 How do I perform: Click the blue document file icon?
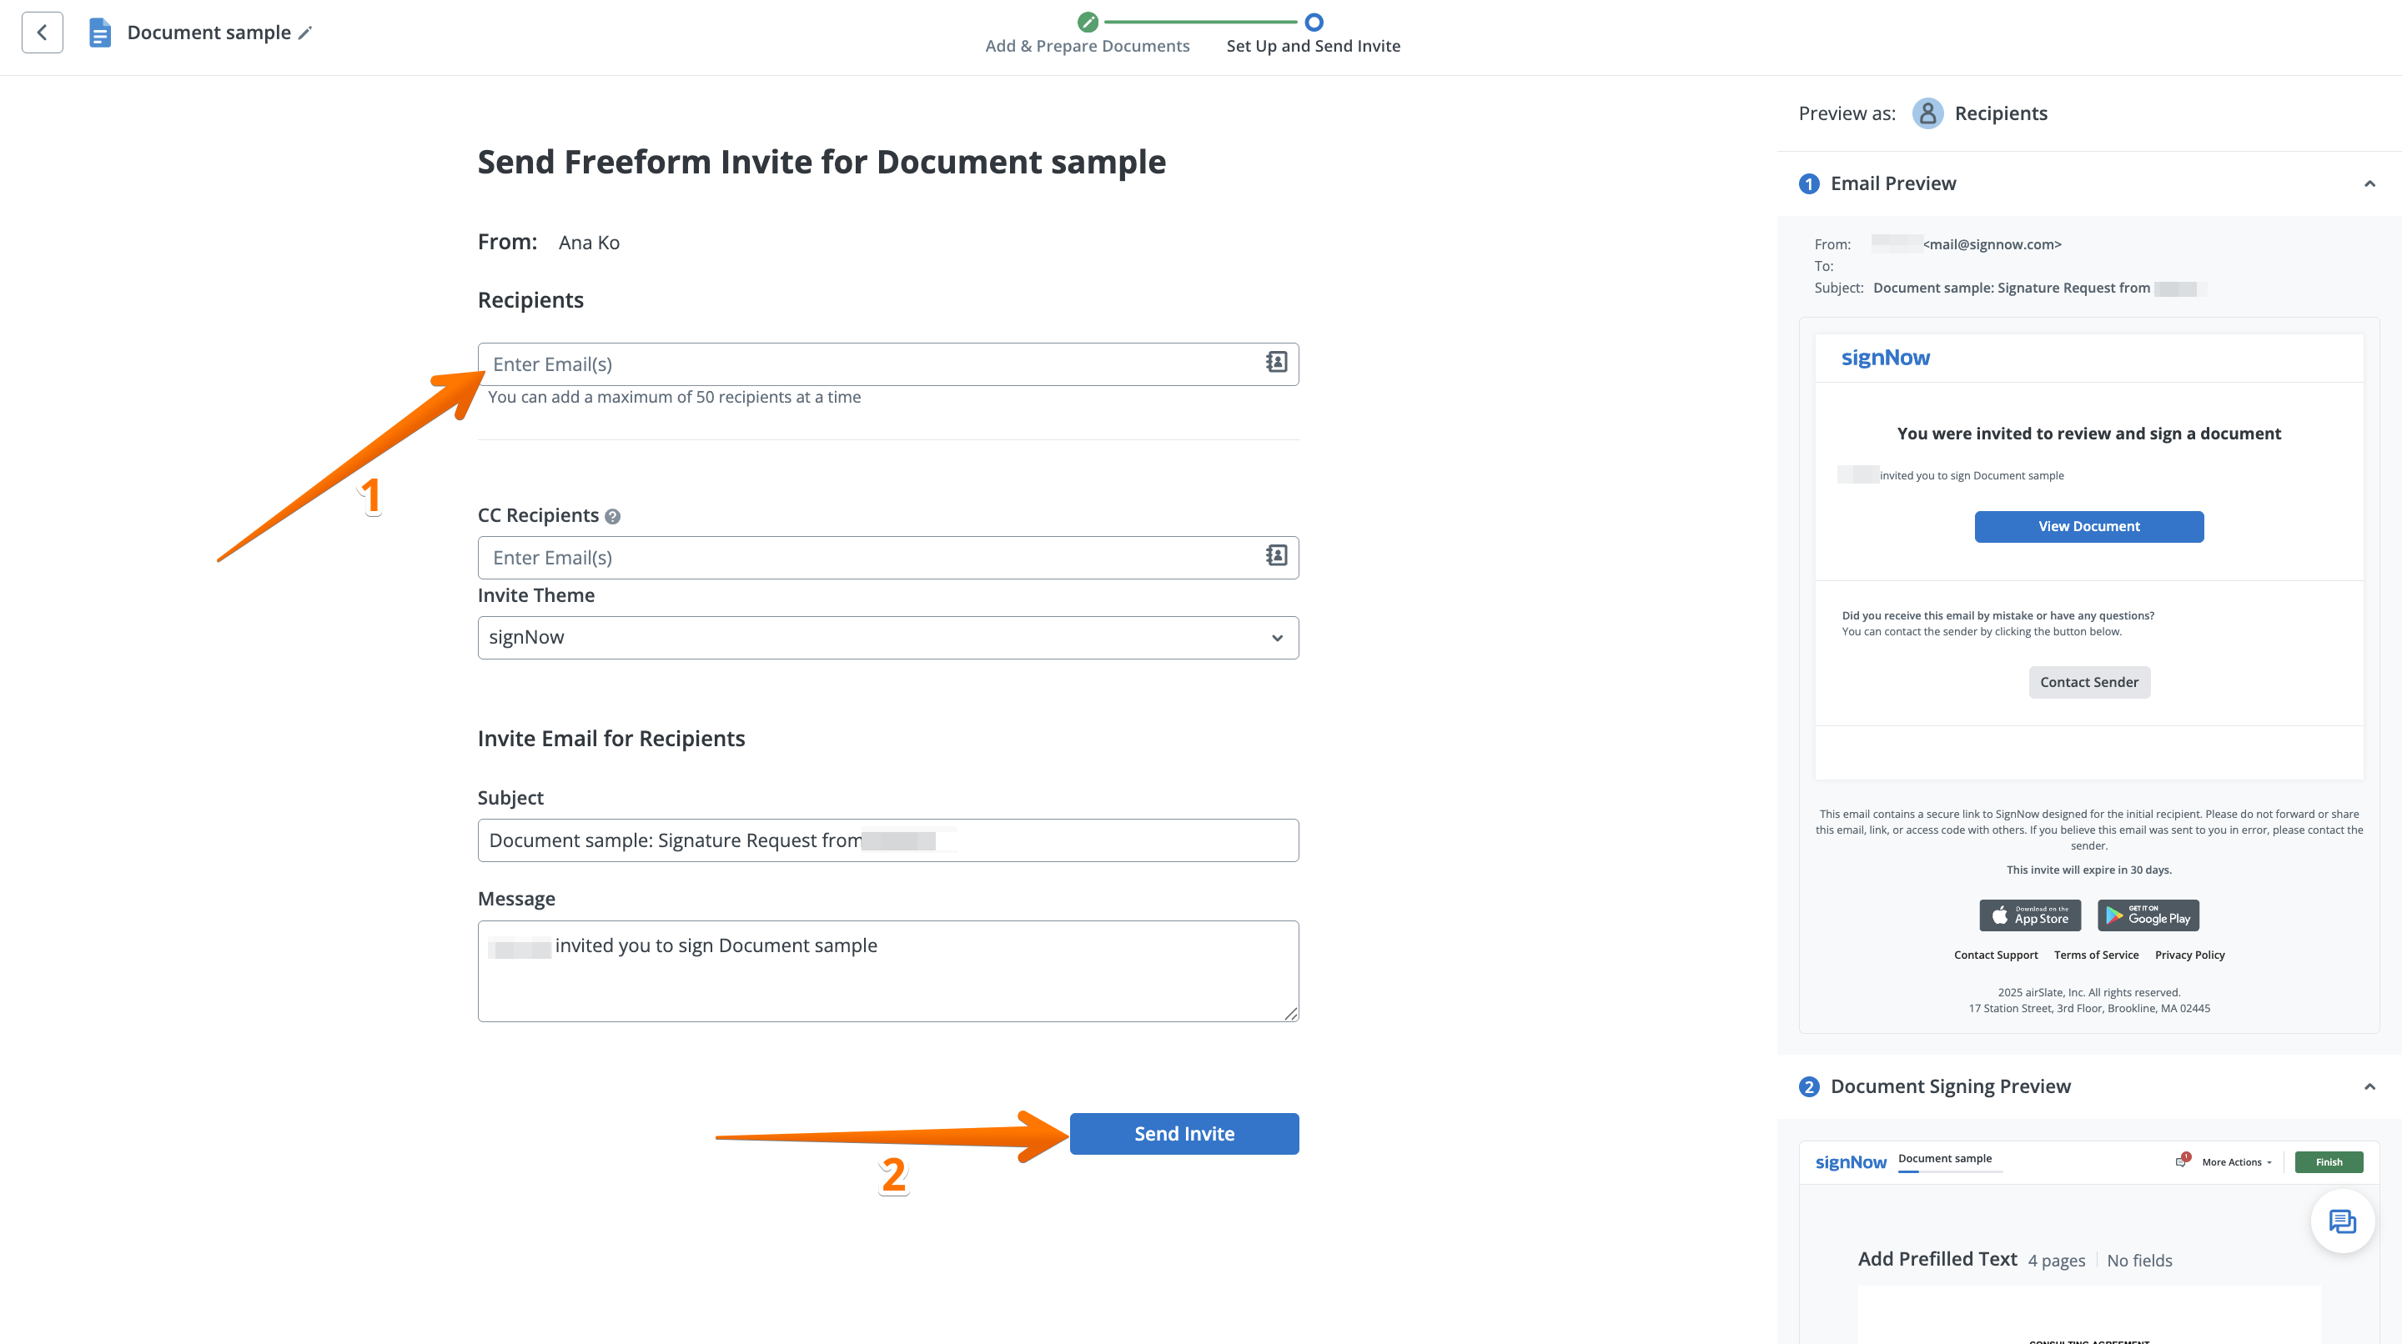99,33
